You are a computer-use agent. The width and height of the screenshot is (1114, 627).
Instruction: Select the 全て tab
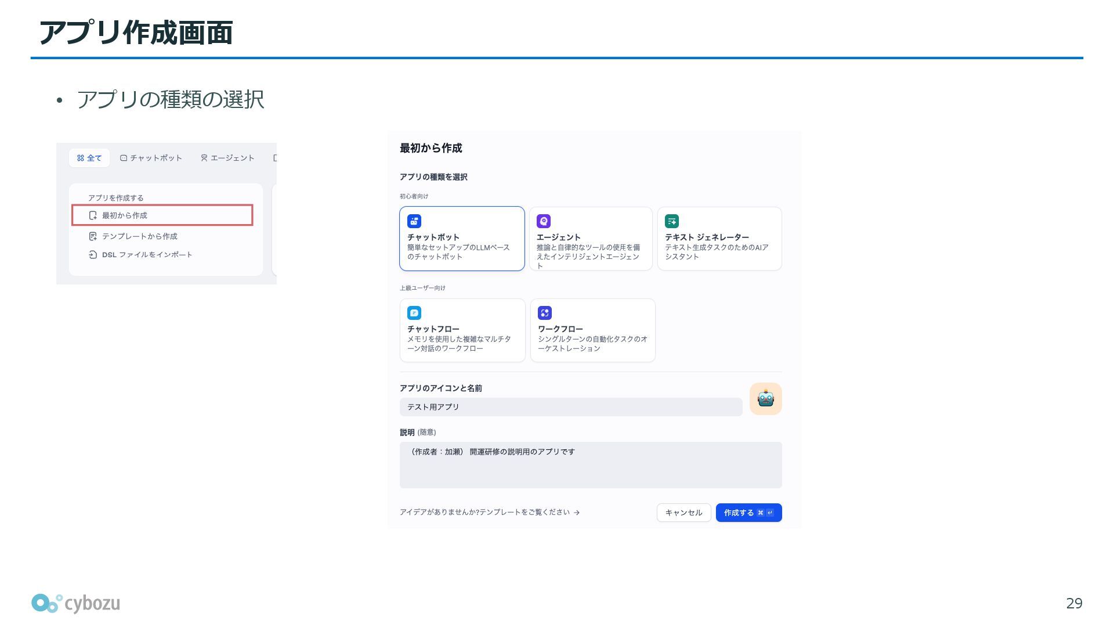(x=89, y=158)
